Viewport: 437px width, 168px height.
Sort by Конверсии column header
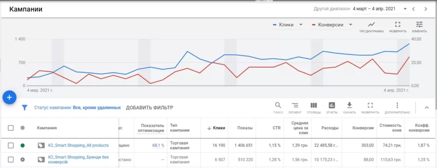(x=363, y=128)
